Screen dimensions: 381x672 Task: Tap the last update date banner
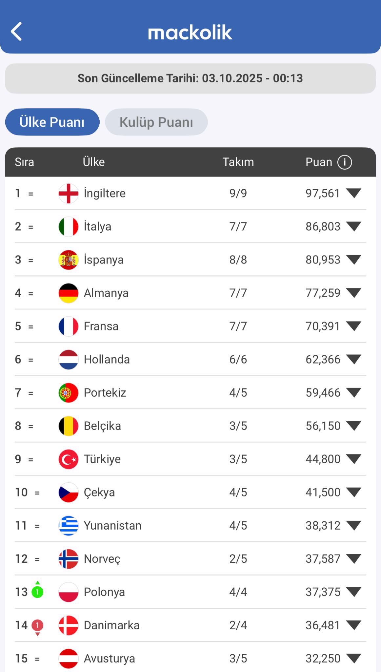(190, 78)
